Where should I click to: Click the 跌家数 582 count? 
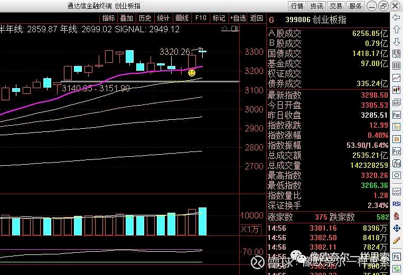[x=383, y=217]
